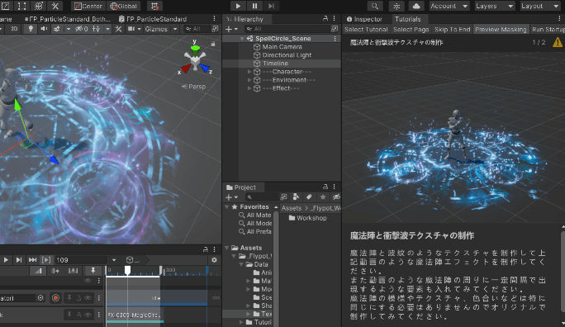Open Timeline settings gear icon

[x=214, y=259]
